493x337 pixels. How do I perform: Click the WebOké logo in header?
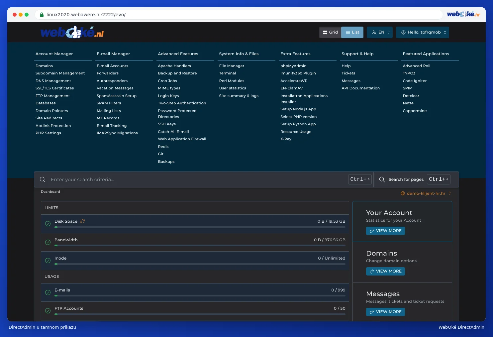tap(72, 32)
